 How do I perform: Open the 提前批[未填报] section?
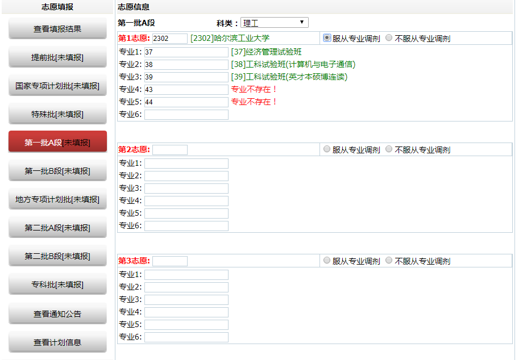pyautogui.click(x=57, y=57)
